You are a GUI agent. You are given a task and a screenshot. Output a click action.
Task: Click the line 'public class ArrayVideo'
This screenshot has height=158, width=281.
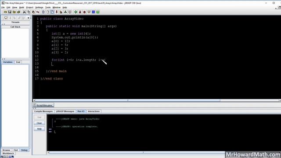point(62,18)
